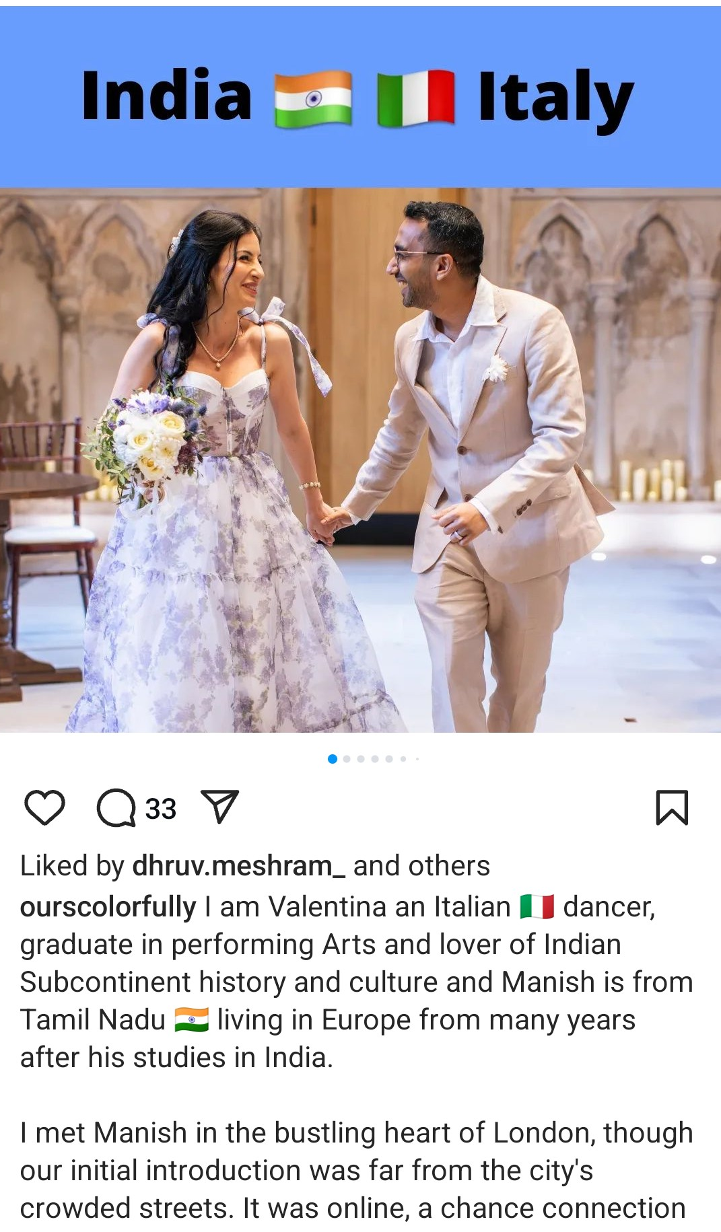The height and width of the screenshot is (1232, 721).
Task: Tap the wedding couple photo
Action: (x=360, y=460)
